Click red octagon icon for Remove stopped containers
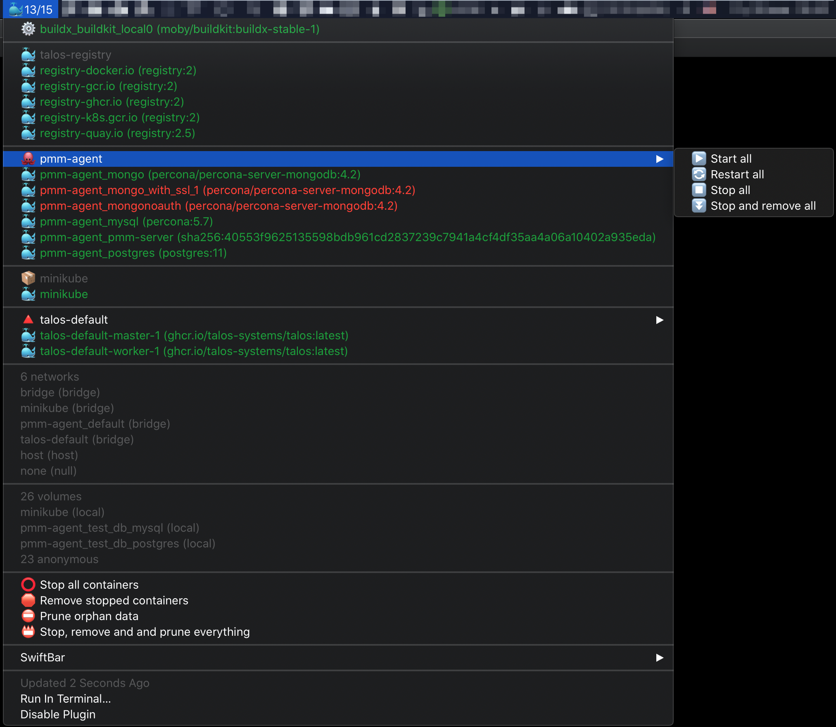Image resolution: width=836 pixels, height=727 pixels. [x=28, y=601]
